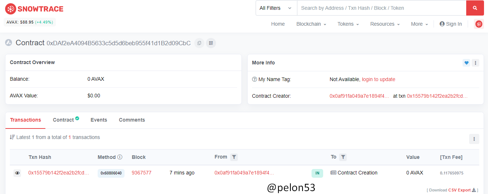Viewport: 488px width, 194px height.
Task: Open block 9367577 link
Action: click(142, 173)
